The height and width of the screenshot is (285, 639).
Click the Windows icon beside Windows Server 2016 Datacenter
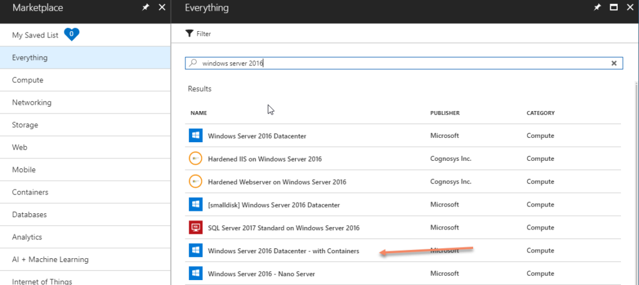click(x=195, y=135)
